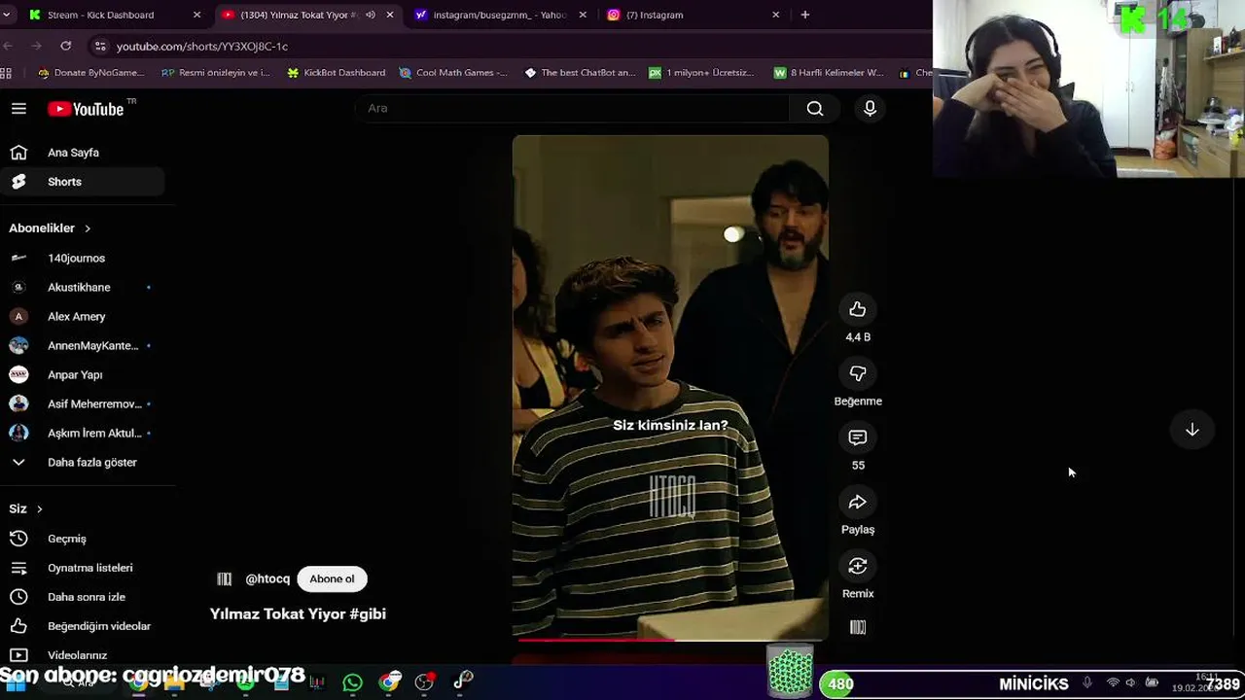
Task: Open AnnenMayKante... subscription channel
Action: pyautogui.click(x=83, y=345)
